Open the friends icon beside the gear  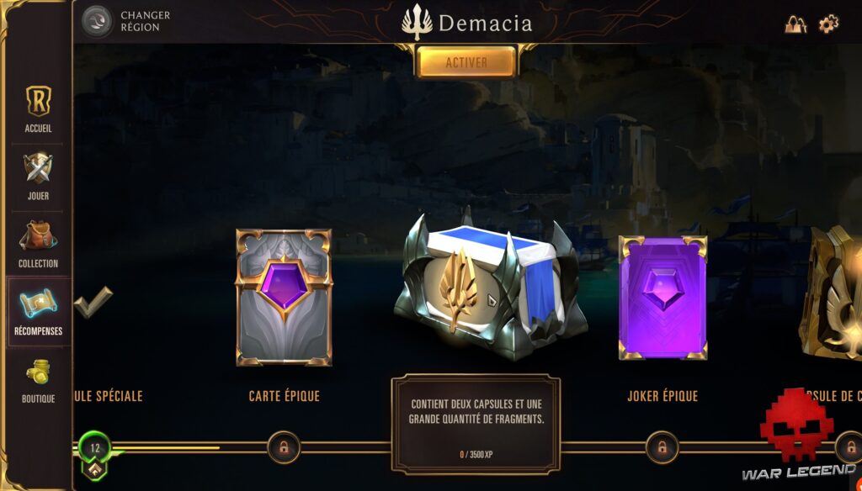coord(795,24)
